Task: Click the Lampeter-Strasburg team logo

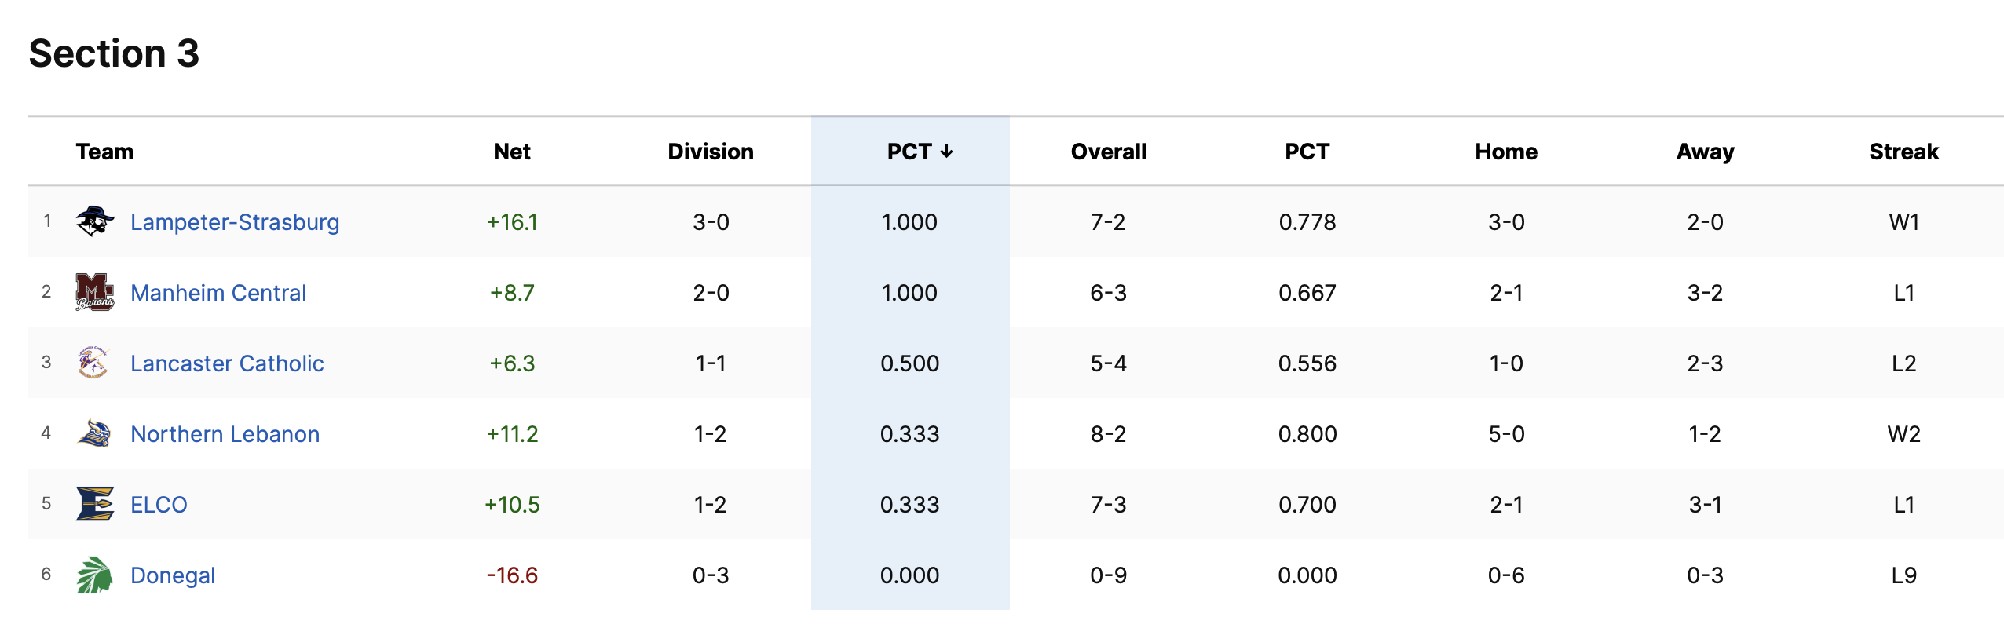Action: 94,221
